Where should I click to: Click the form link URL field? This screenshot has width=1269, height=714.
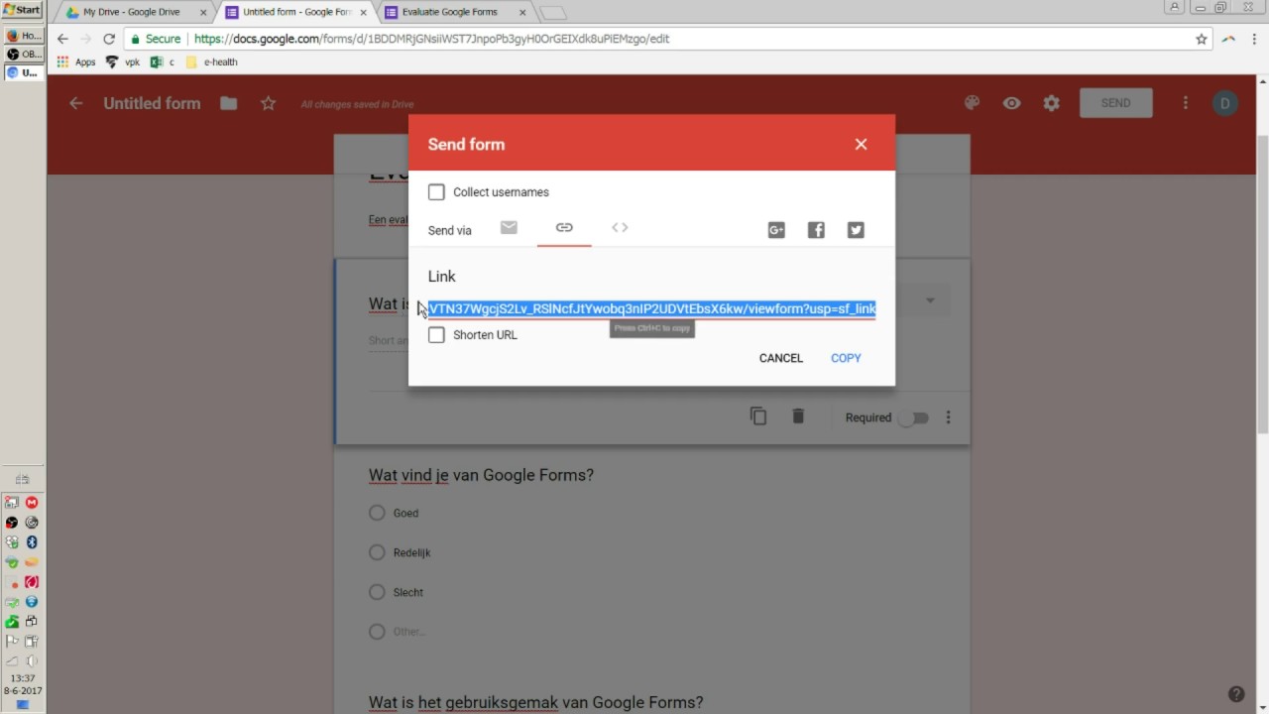pos(651,308)
